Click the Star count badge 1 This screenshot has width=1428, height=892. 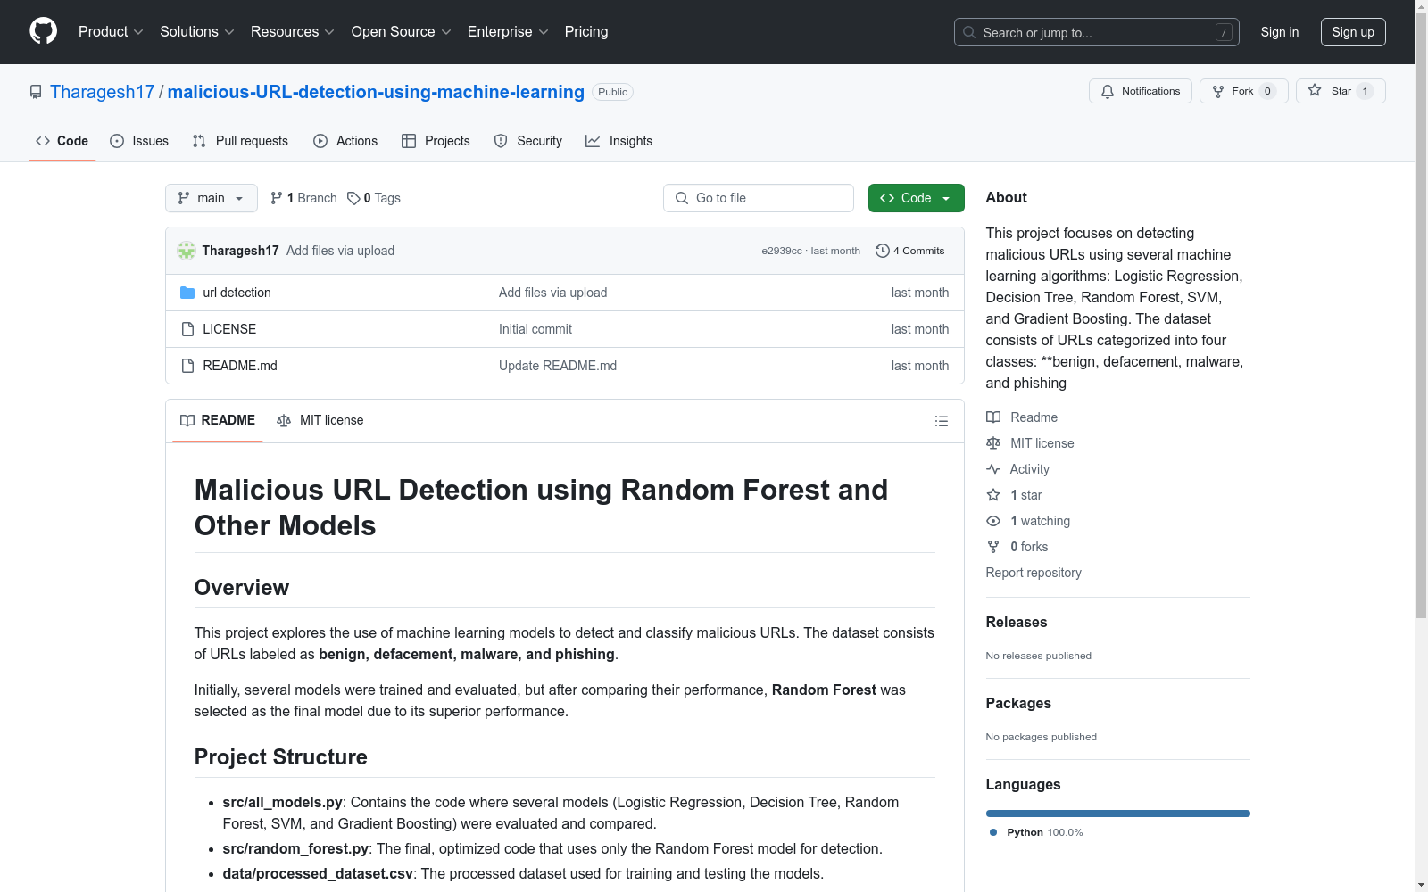click(1365, 91)
